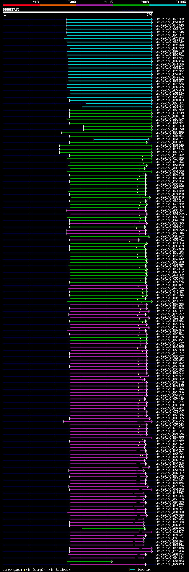The height and width of the screenshot is (572, 189).
Task: Open hit UniRef100_B7FHJ5
Action: click(x=170, y=32)
